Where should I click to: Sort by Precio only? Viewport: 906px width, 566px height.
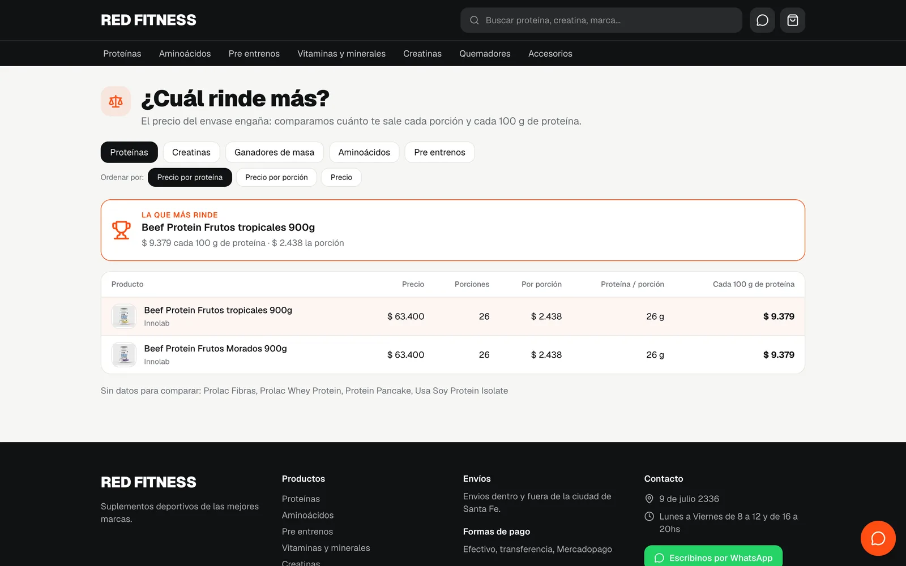click(341, 177)
